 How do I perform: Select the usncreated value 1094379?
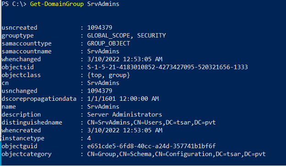(x=99, y=27)
